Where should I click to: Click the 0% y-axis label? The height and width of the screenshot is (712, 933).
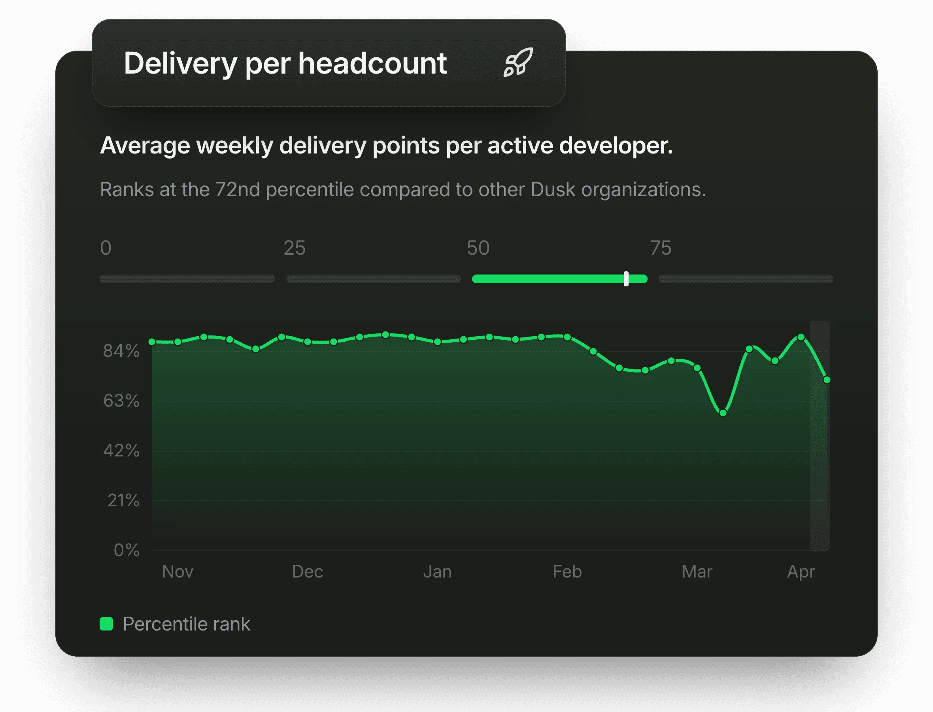127,550
